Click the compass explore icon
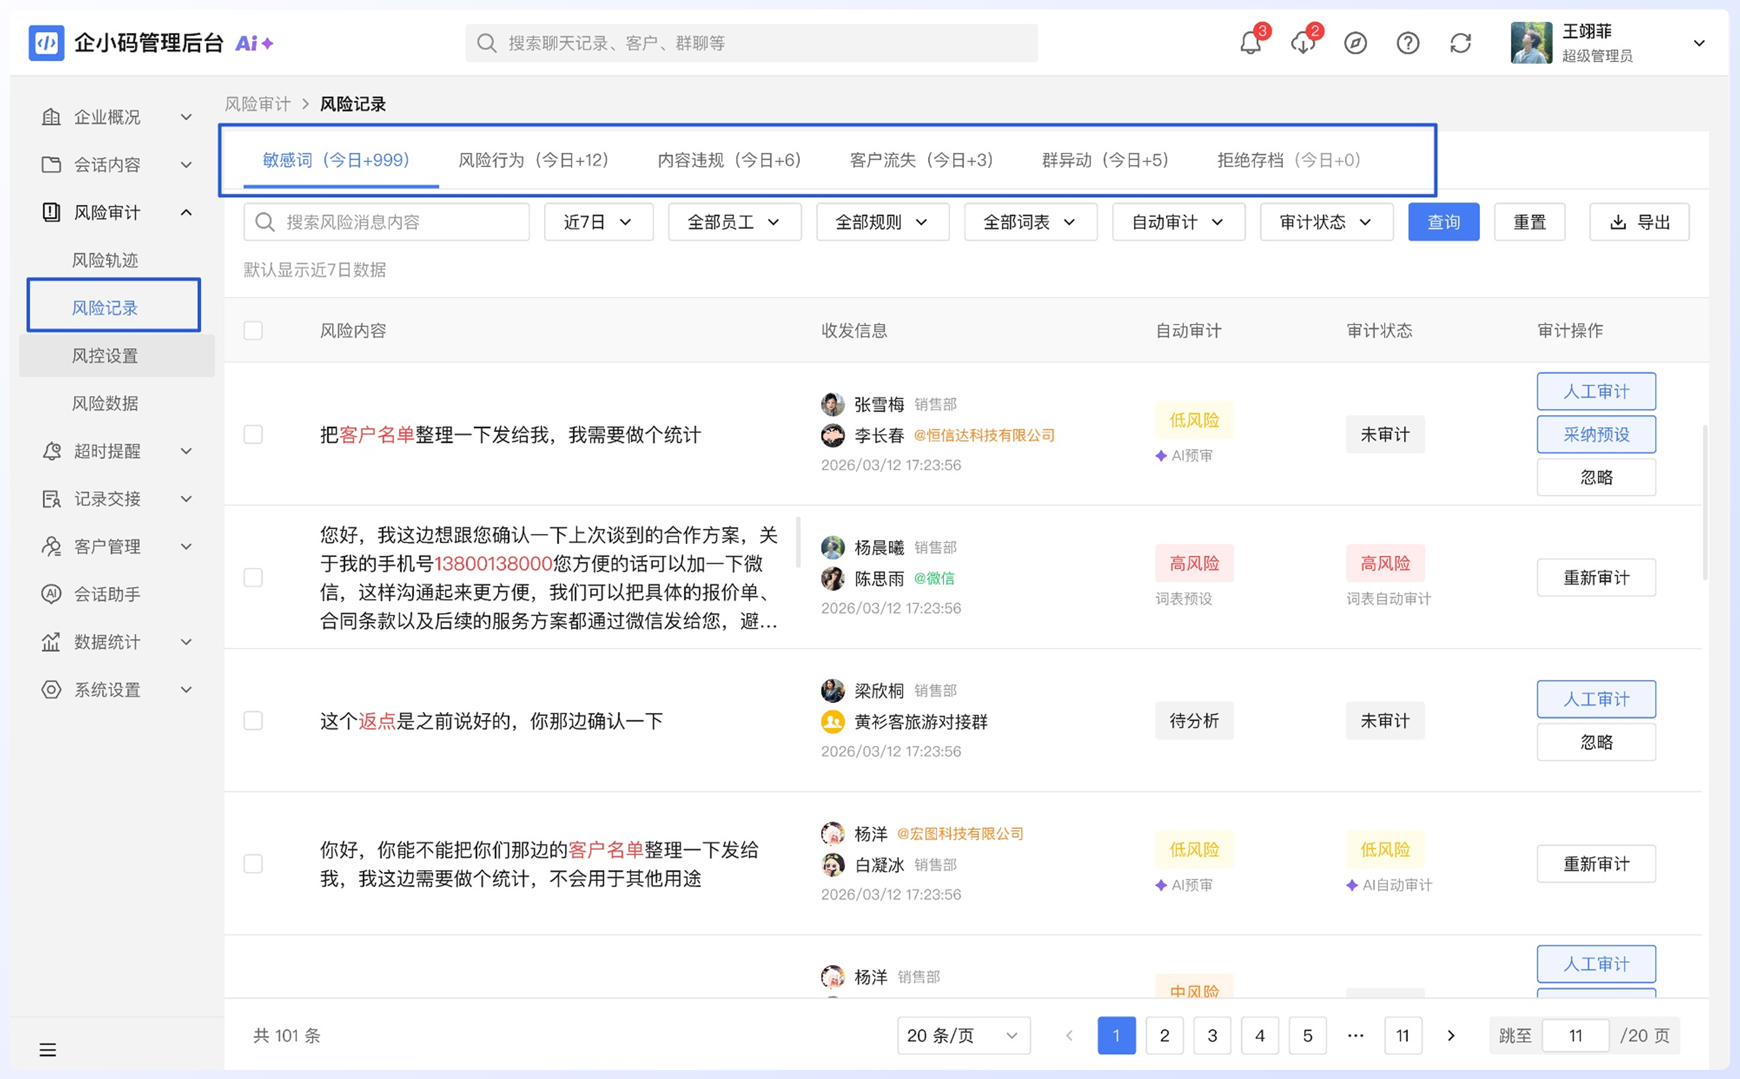This screenshot has width=1740, height=1079. [x=1354, y=43]
